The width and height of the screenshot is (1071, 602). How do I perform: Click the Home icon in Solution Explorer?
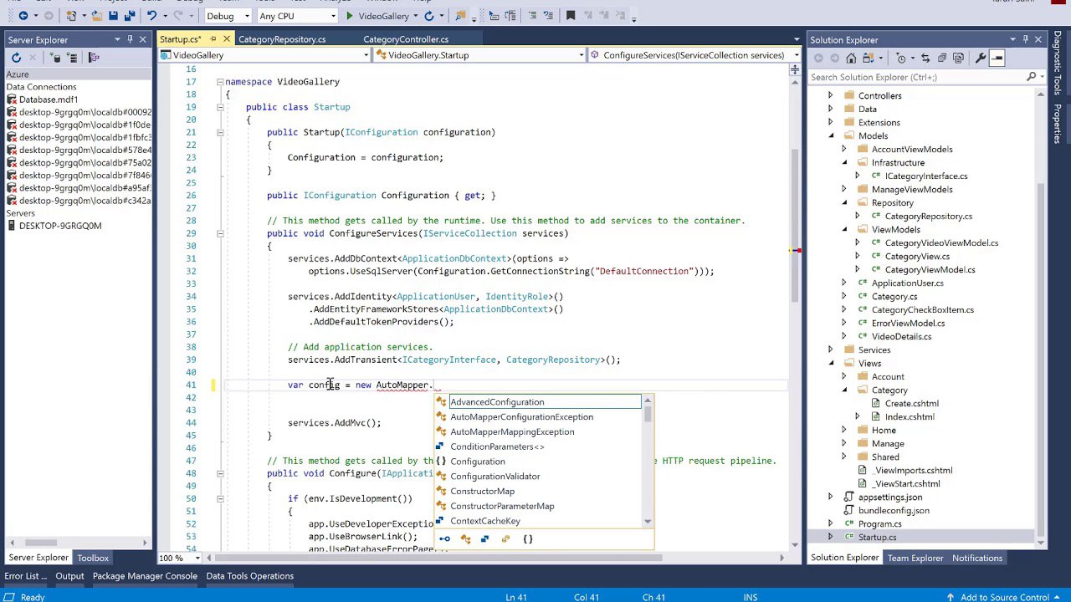(851, 58)
